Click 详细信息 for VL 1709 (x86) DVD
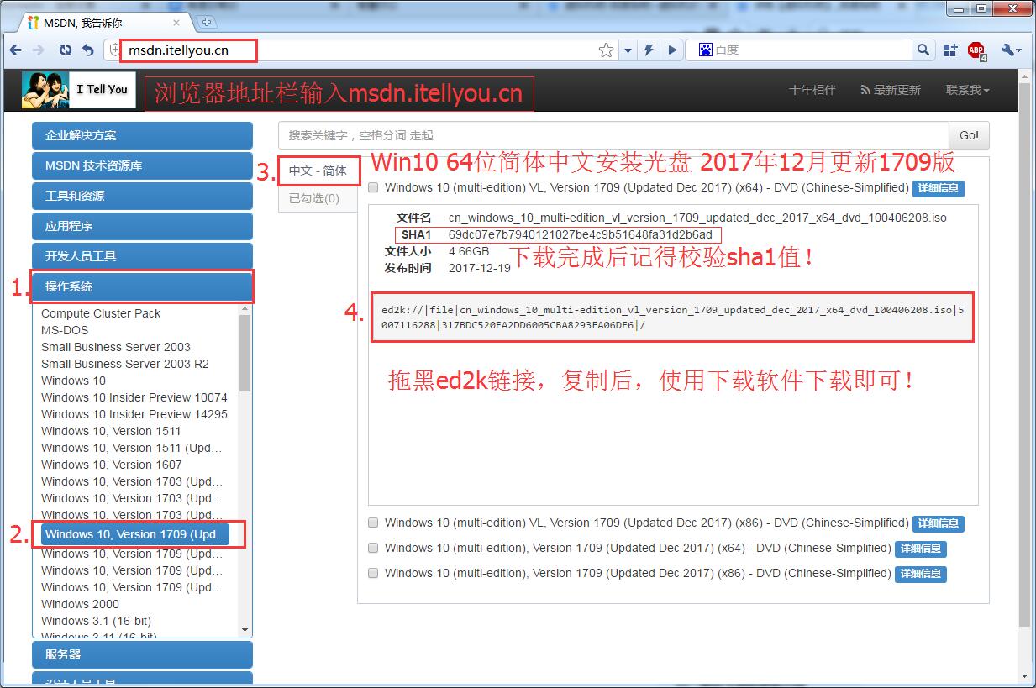Screen dimensions: 1036x688 tap(938, 523)
